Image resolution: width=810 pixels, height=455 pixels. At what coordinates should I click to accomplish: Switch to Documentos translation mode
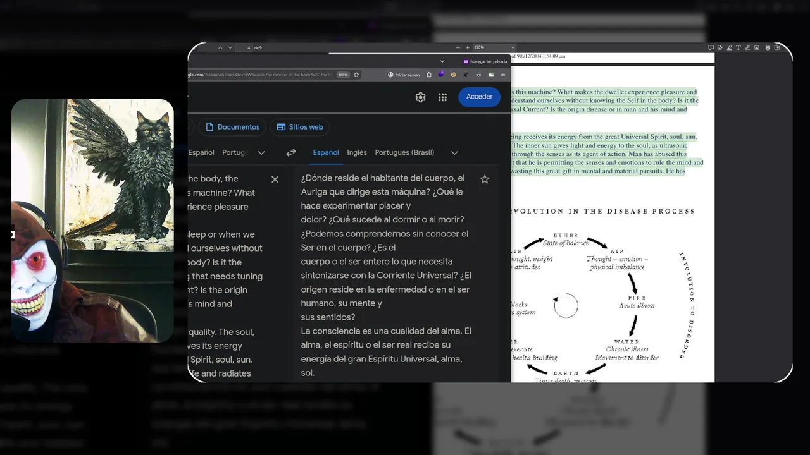[x=232, y=127]
